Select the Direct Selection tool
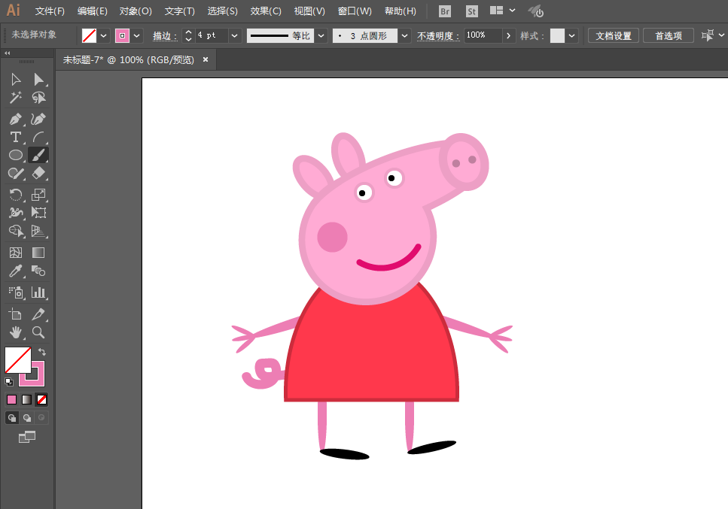Screen dimensions: 728x509 point(38,80)
